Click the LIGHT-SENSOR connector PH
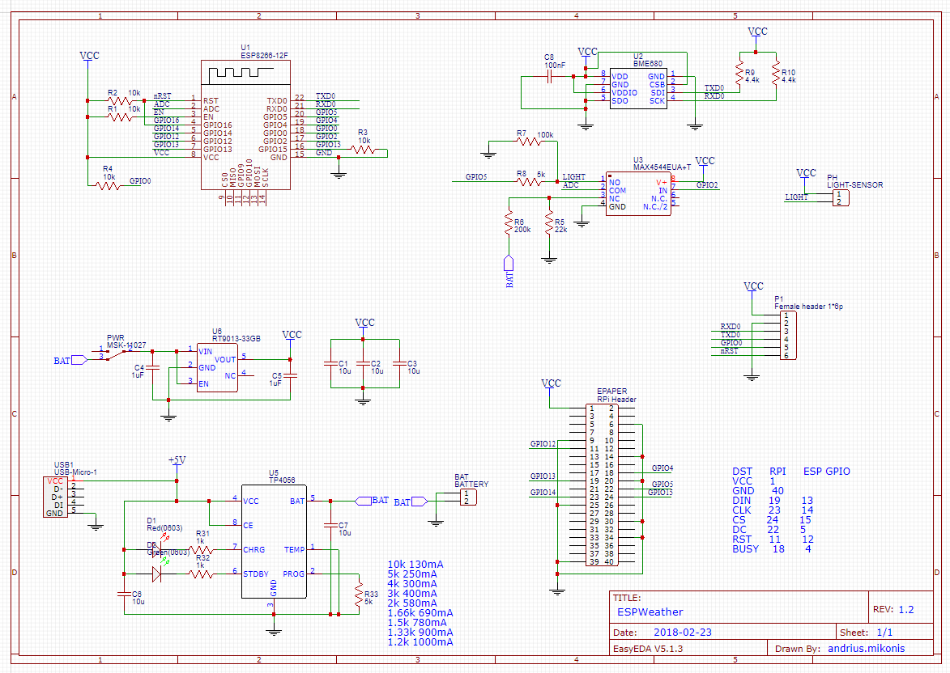The width and height of the screenshot is (950, 673). pos(841,198)
